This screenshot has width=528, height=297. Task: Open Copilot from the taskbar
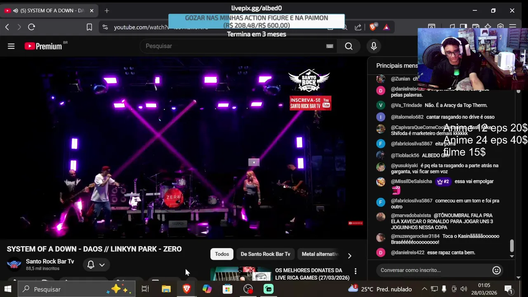pyautogui.click(x=207, y=289)
